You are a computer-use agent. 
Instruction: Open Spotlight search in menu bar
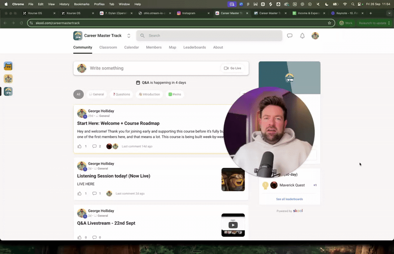point(353,4)
